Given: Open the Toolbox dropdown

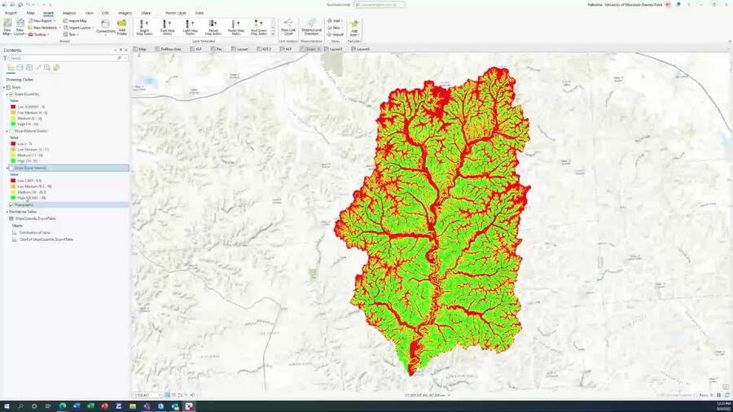Looking at the screenshot, I should (x=41, y=34).
